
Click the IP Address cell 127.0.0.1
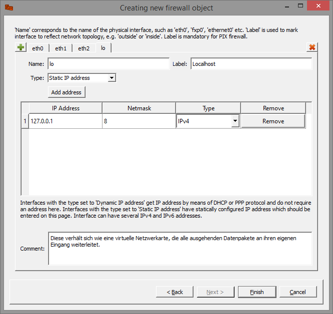pos(65,121)
